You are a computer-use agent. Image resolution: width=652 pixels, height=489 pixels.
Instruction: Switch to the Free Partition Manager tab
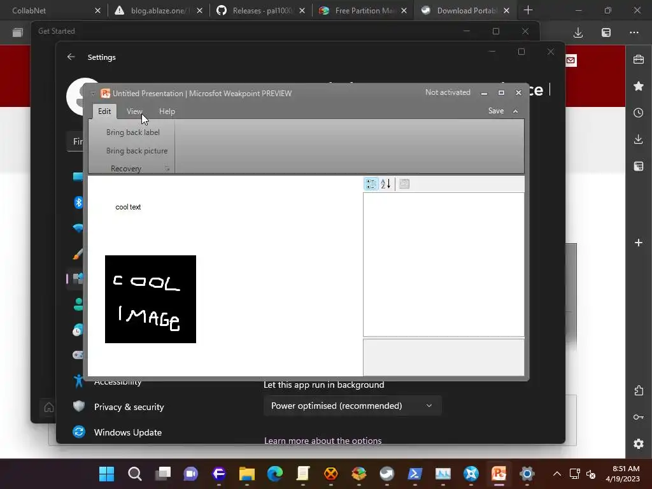pyautogui.click(x=362, y=10)
